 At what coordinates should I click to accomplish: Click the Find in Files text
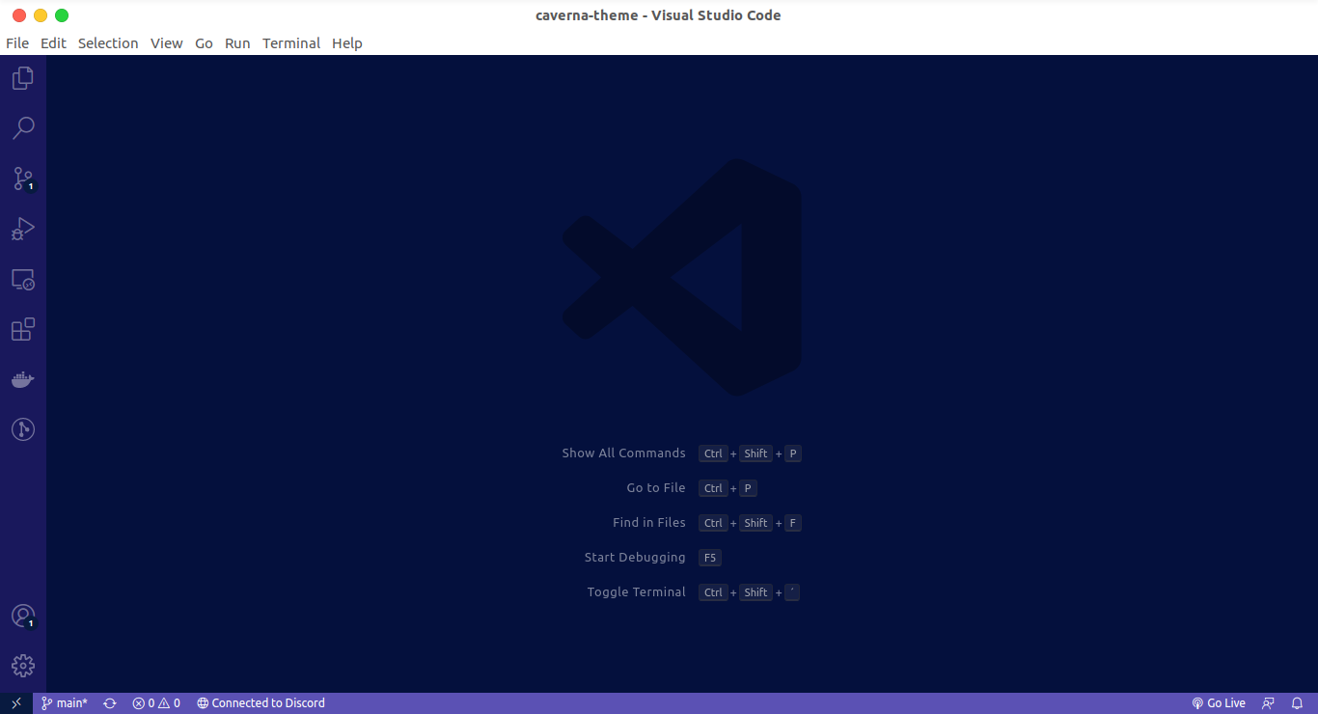pos(649,523)
